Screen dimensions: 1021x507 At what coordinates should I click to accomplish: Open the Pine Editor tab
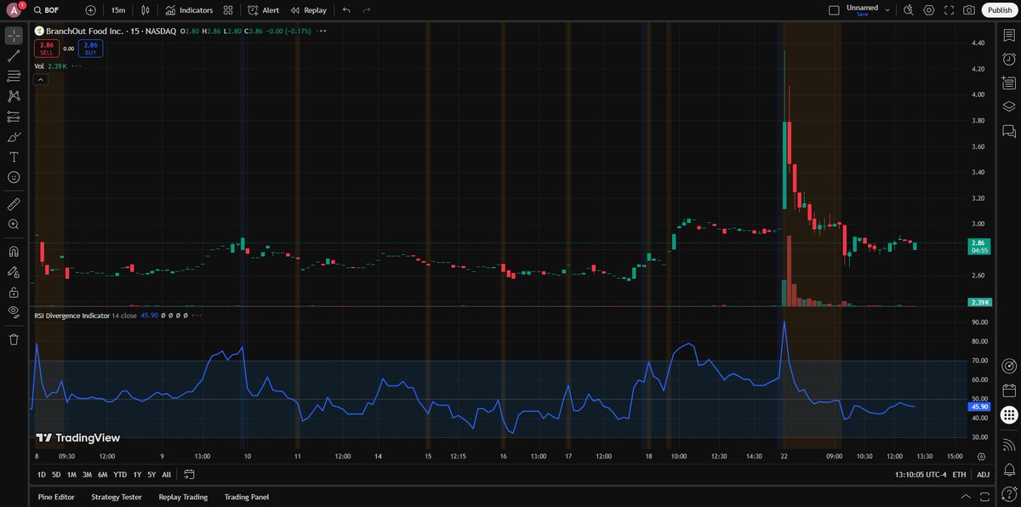[x=56, y=497]
